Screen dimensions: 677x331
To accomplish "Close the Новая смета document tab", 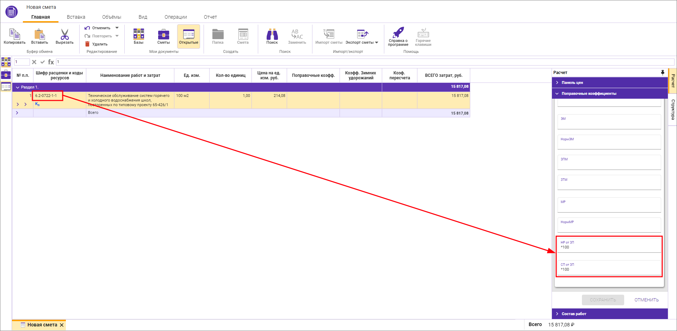I will pyautogui.click(x=62, y=325).
